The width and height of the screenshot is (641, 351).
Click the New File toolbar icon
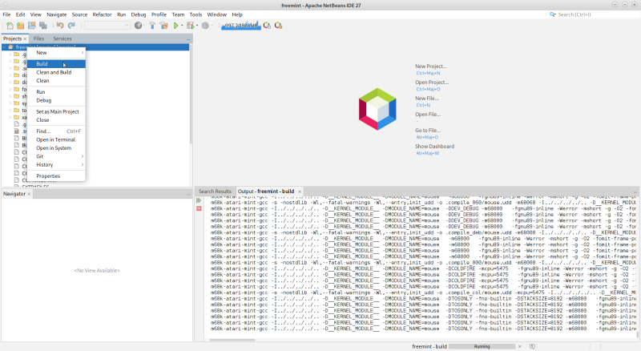[10, 26]
